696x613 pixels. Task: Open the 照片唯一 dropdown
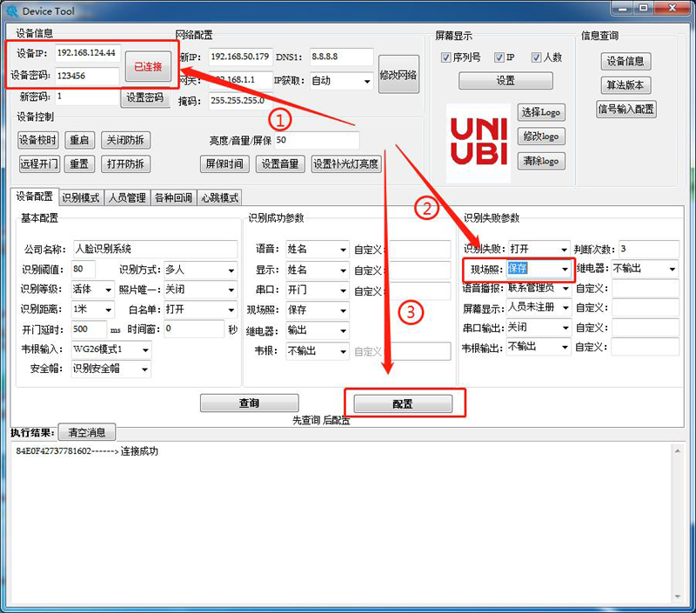pos(200,290)
